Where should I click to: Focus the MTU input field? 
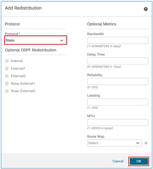[118, 122]
